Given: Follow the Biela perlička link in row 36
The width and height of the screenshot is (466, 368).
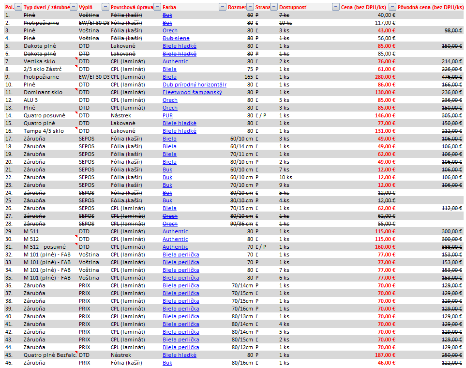Looking at the screenshot, I should click(180, 285).
